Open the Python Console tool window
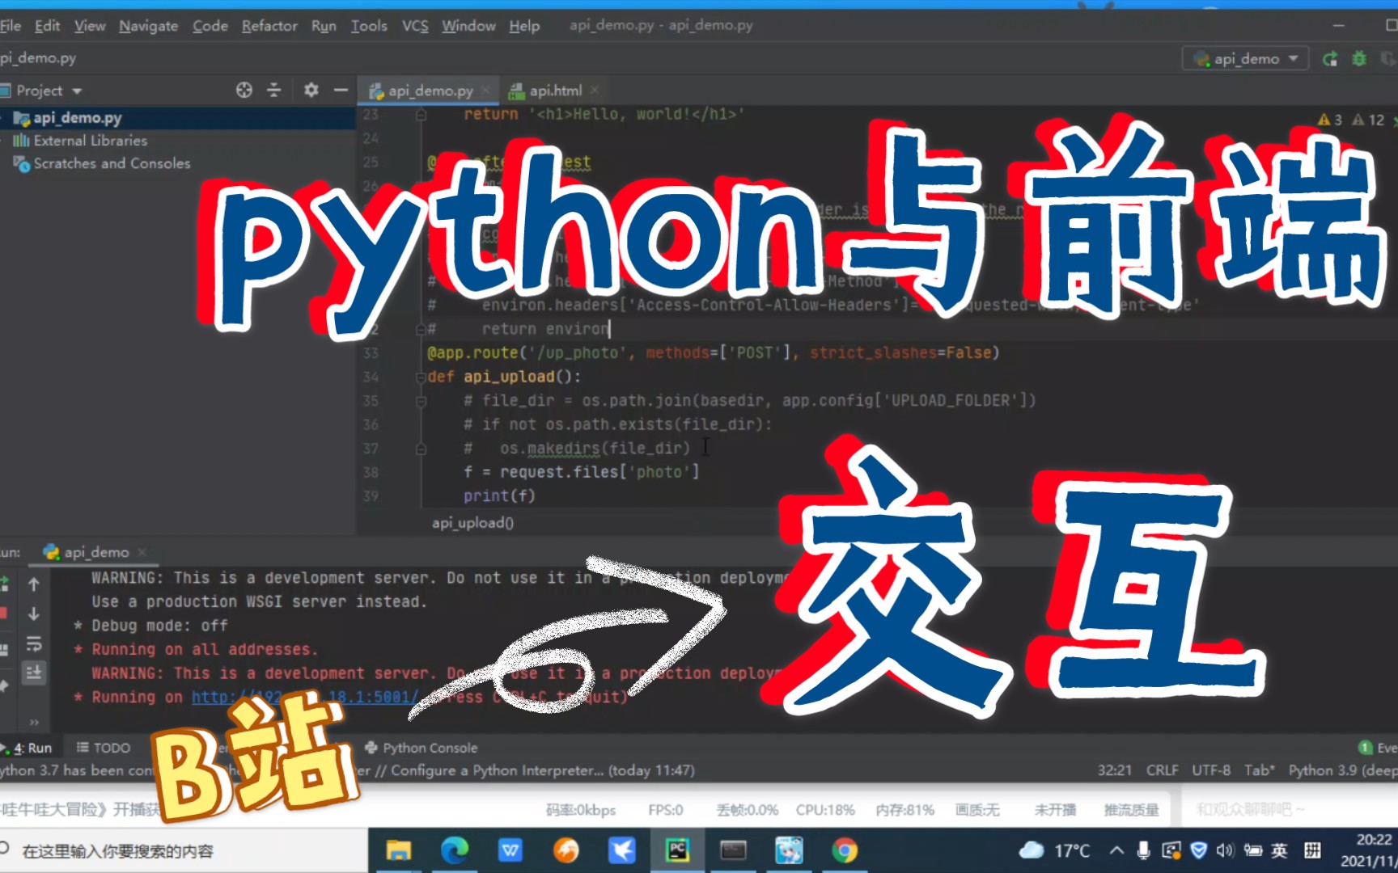 (421, 748)
